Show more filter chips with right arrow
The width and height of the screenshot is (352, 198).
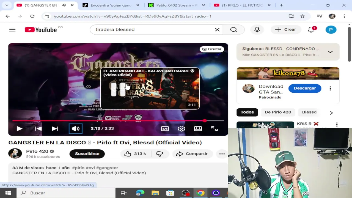pos(331,113)
